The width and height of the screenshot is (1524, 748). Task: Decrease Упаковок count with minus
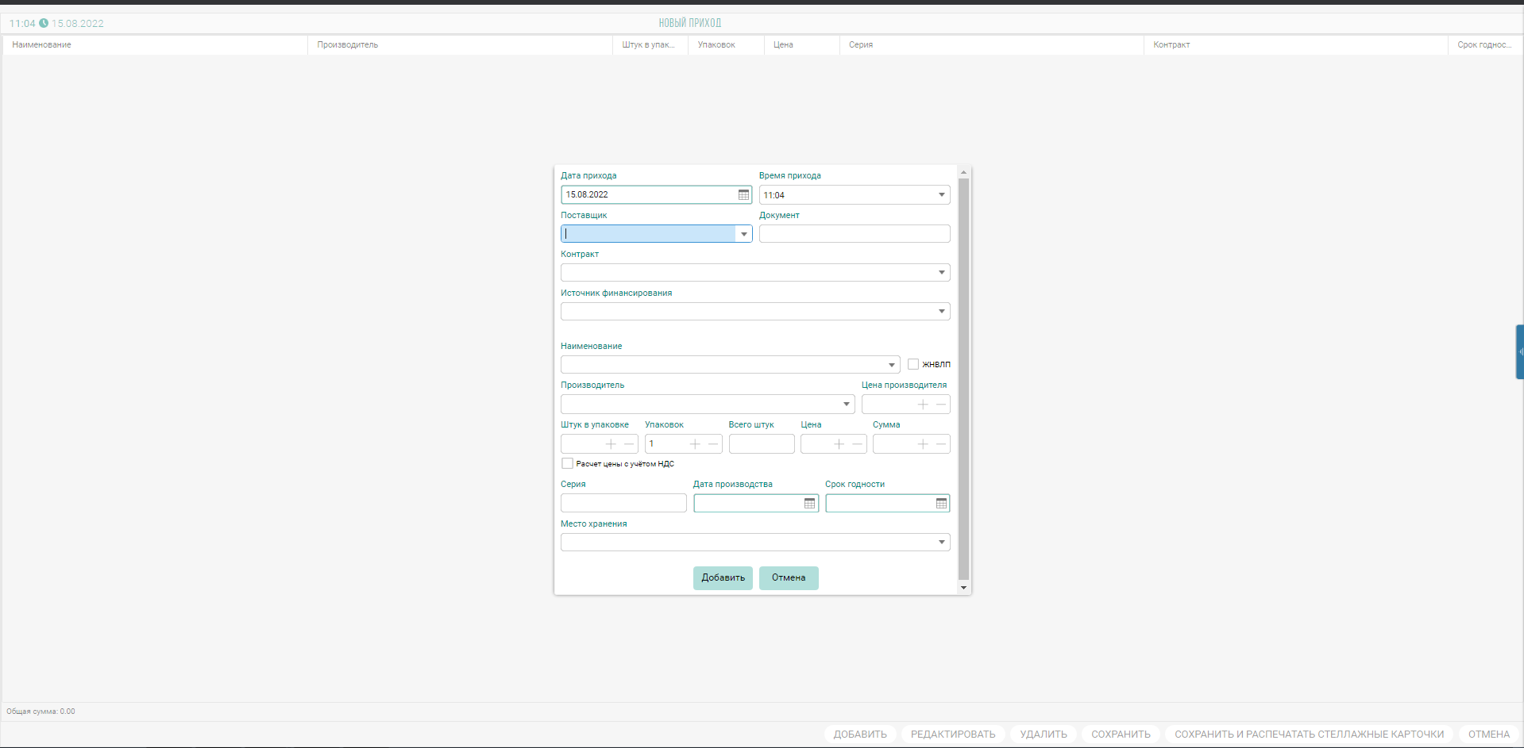(713, 444)
